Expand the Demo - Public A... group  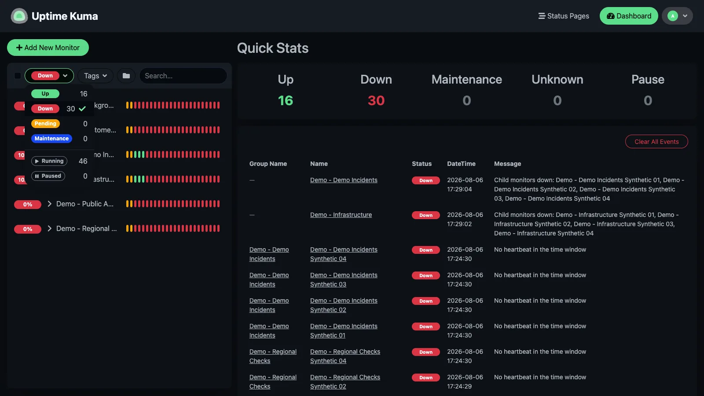point(50,204)
